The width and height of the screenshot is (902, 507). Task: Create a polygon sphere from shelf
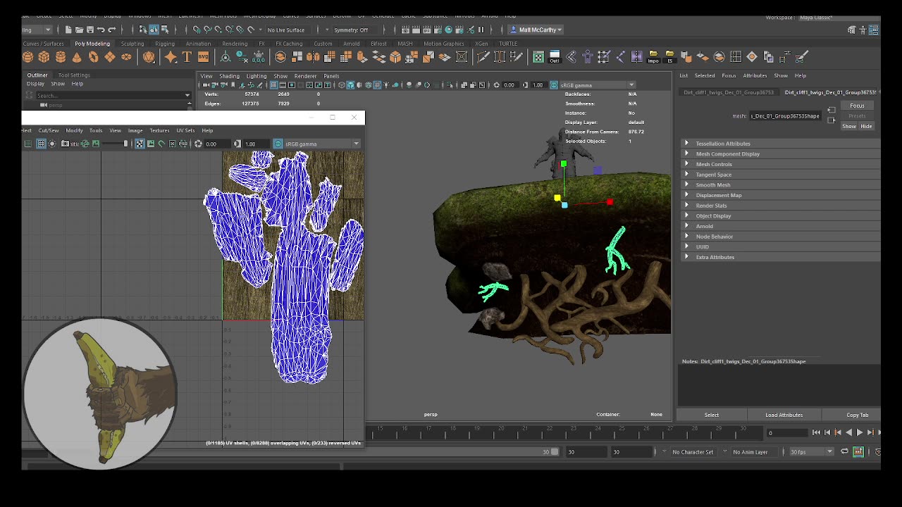coord(27,57)
